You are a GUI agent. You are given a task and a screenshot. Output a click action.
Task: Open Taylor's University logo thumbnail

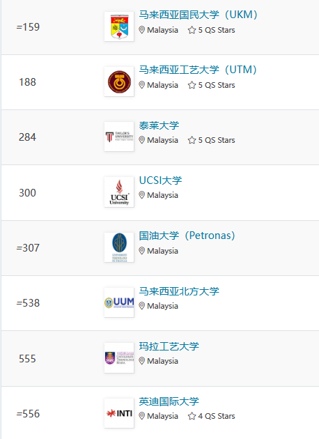[119, 137]
